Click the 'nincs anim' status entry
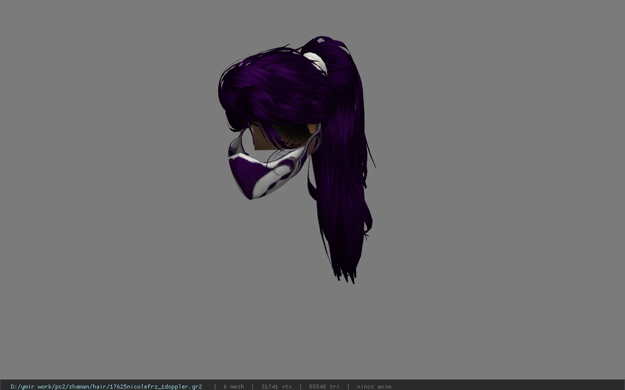625x390 pixels. tap(374, 387)
